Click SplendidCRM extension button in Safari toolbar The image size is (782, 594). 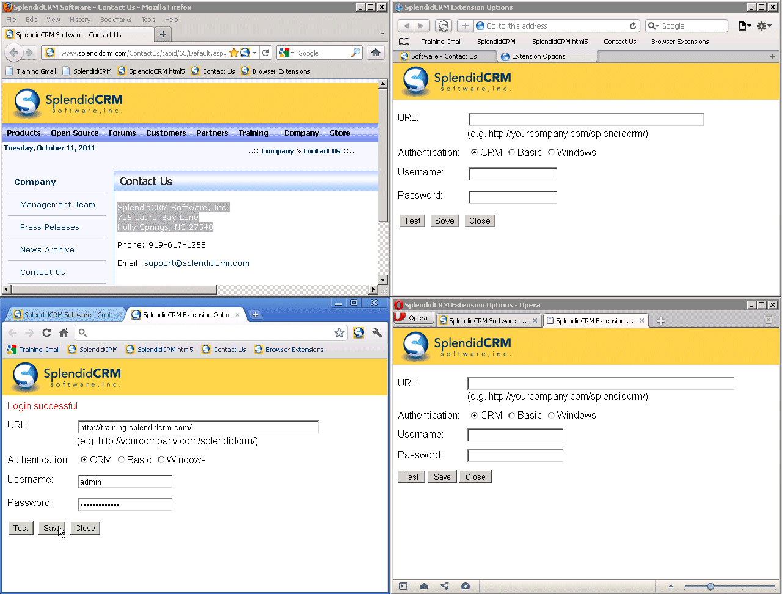(x=444, y=26)
